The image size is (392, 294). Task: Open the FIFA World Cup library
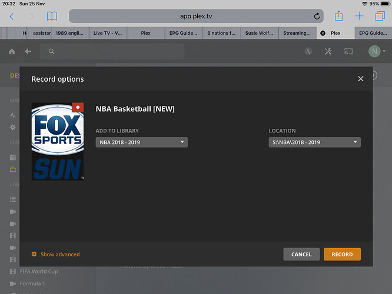(x=39, y=272)
